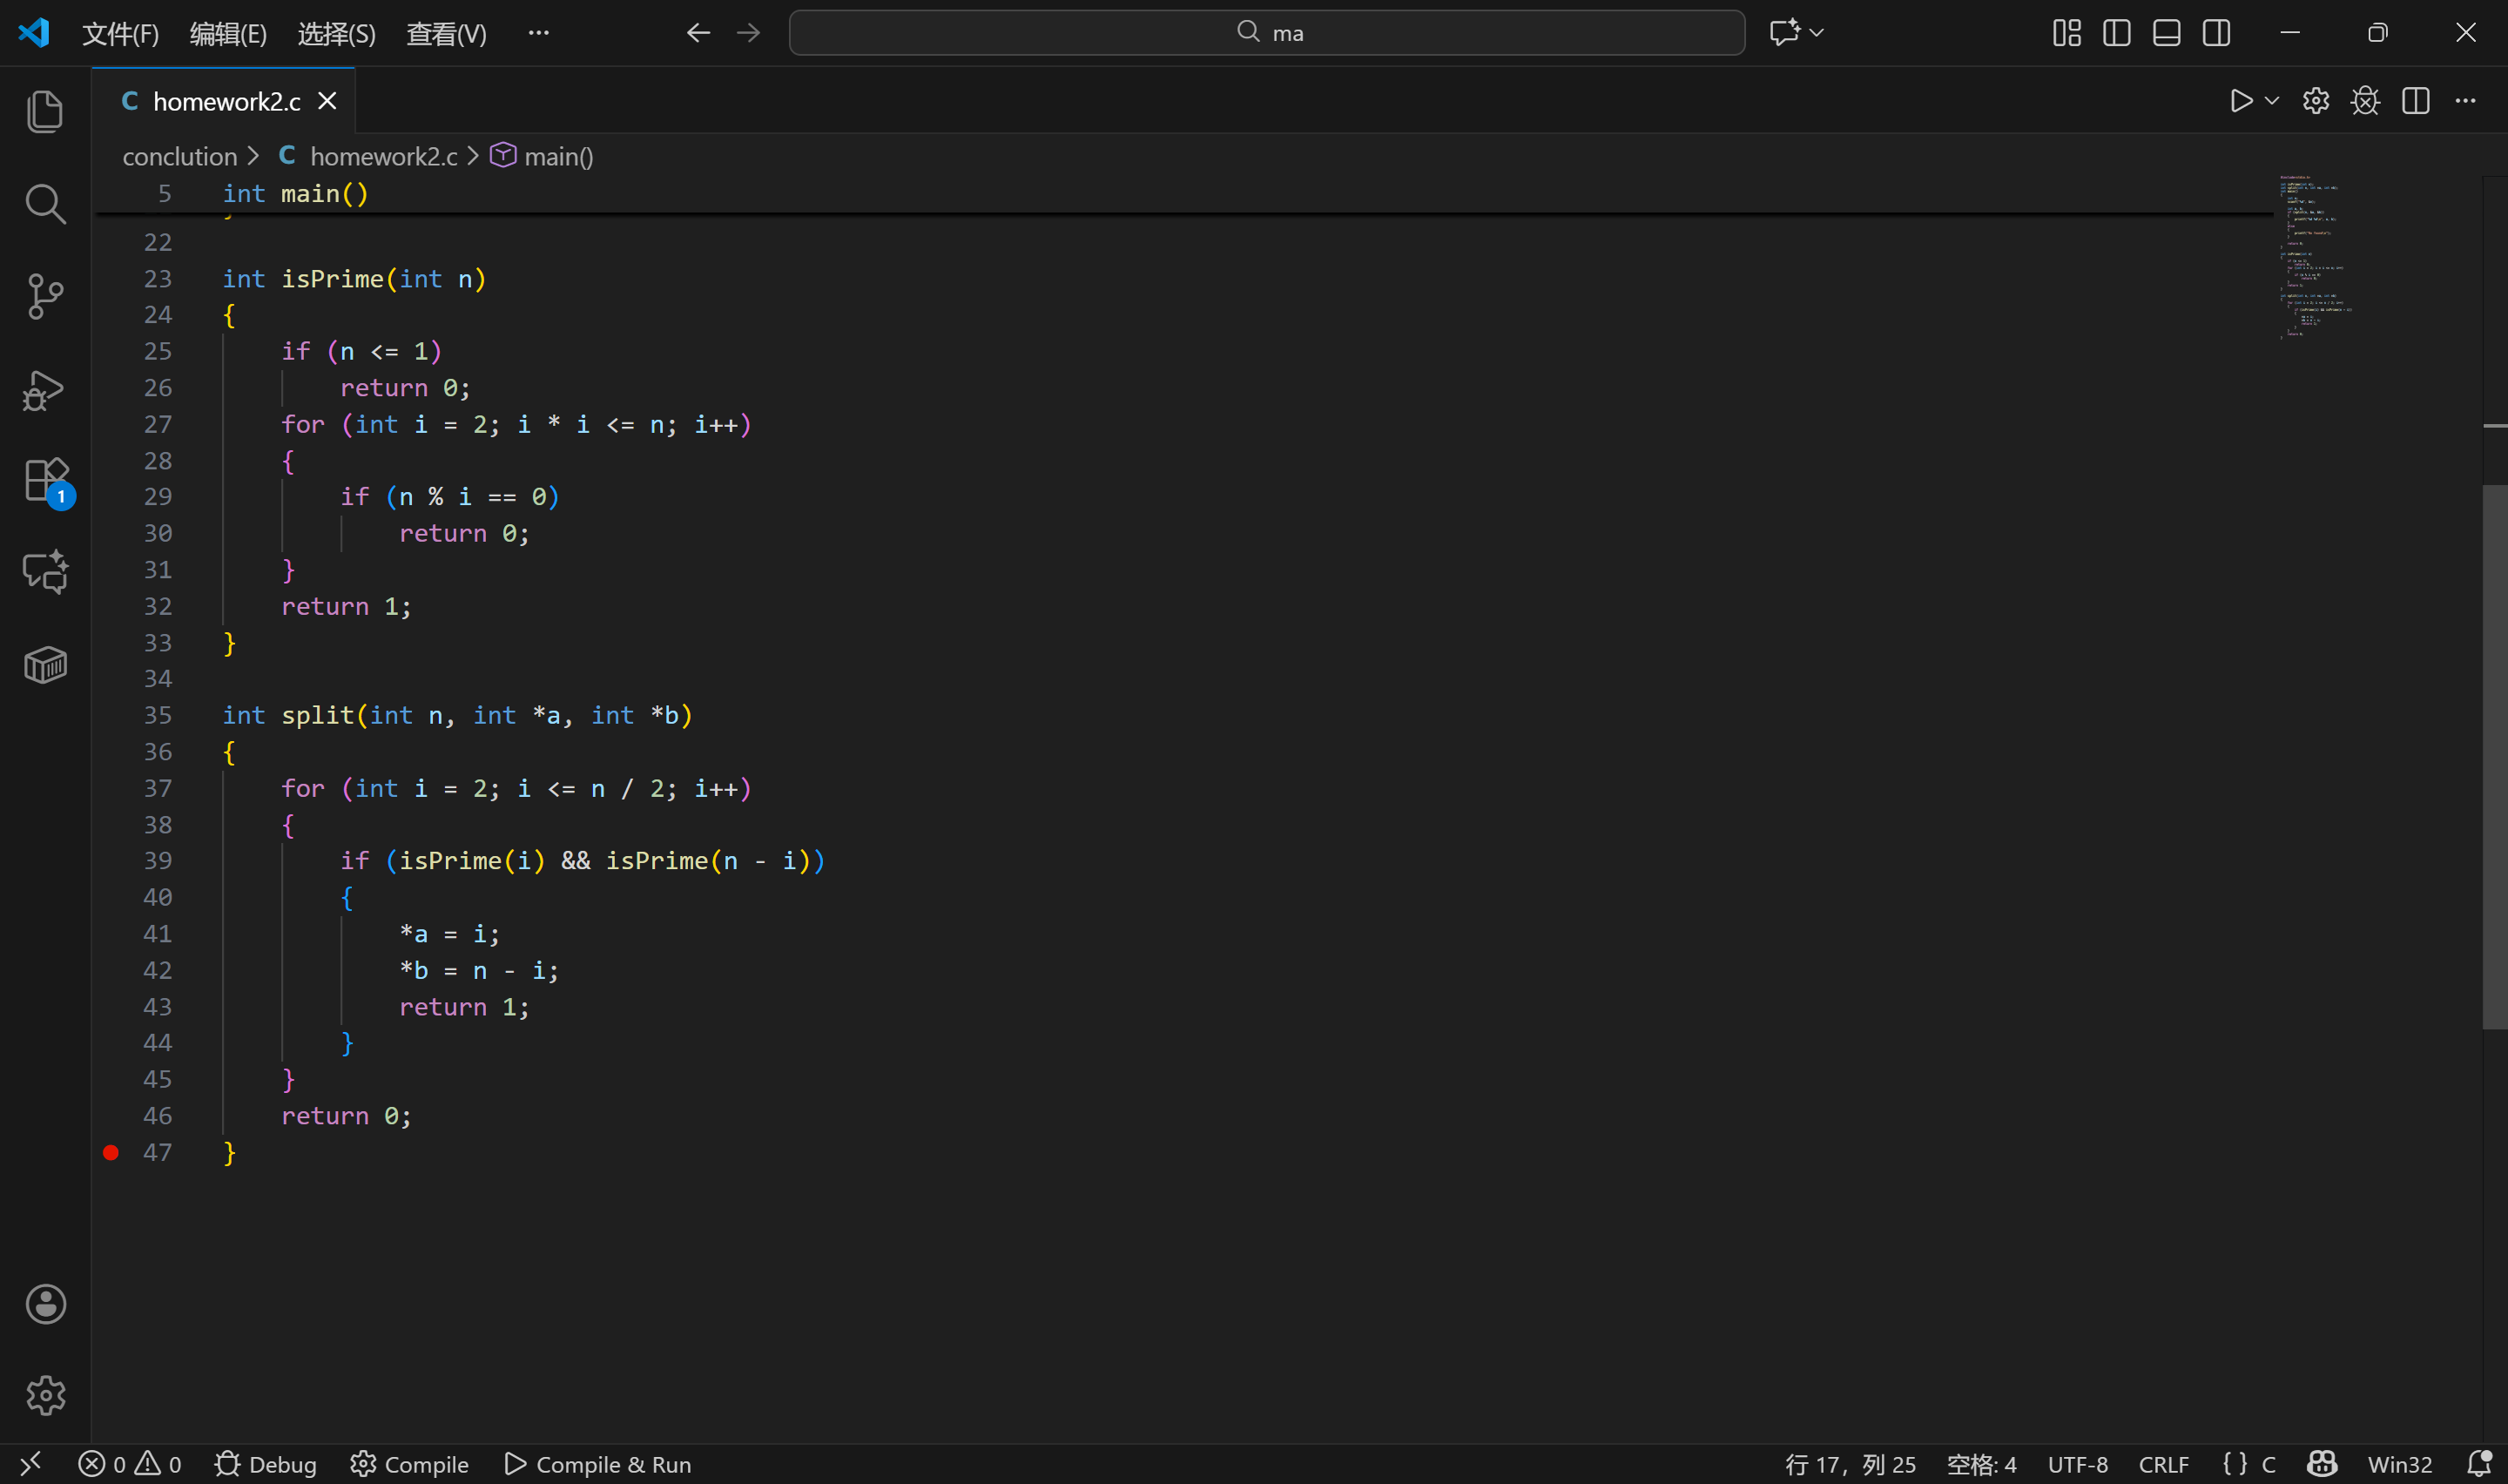The width and height of the screenshot is (2508, 1484).
Task: Open the Extensions view with badge
Action: [45, 481]
